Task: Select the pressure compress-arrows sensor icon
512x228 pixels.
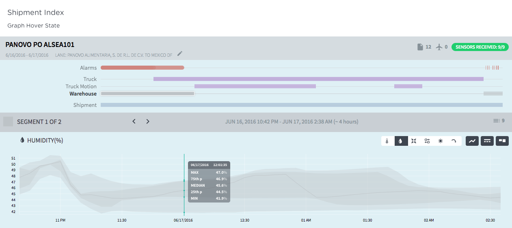Action: [x=414, y=141]
